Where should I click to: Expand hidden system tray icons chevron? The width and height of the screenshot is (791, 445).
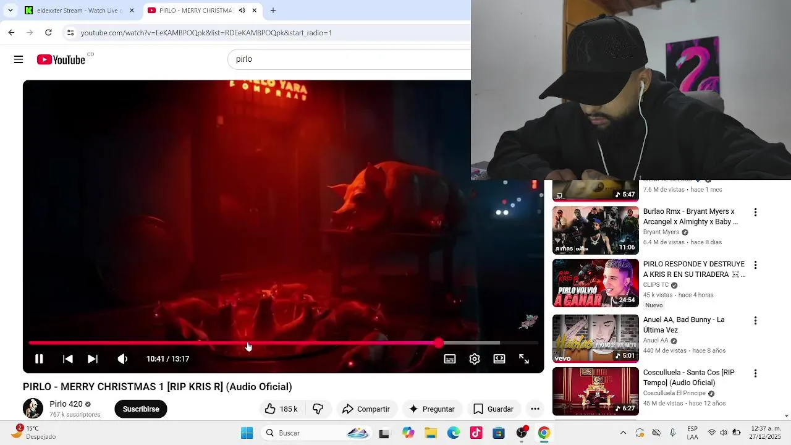point(623,433)
